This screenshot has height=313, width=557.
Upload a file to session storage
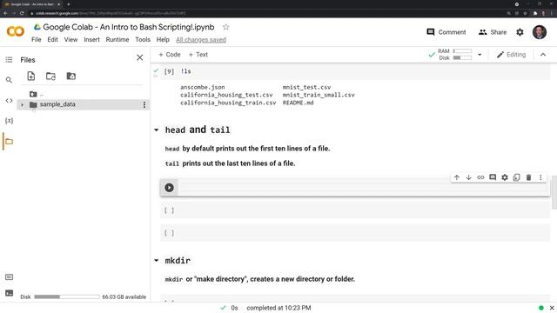point(31,76)
